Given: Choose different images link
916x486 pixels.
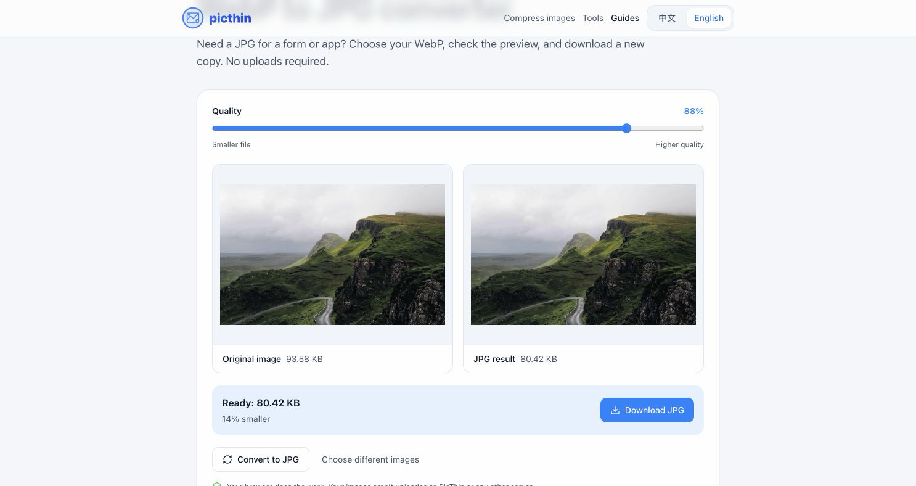Looking at the screenshot, I should pyautogui.click(x=370, y=459).
